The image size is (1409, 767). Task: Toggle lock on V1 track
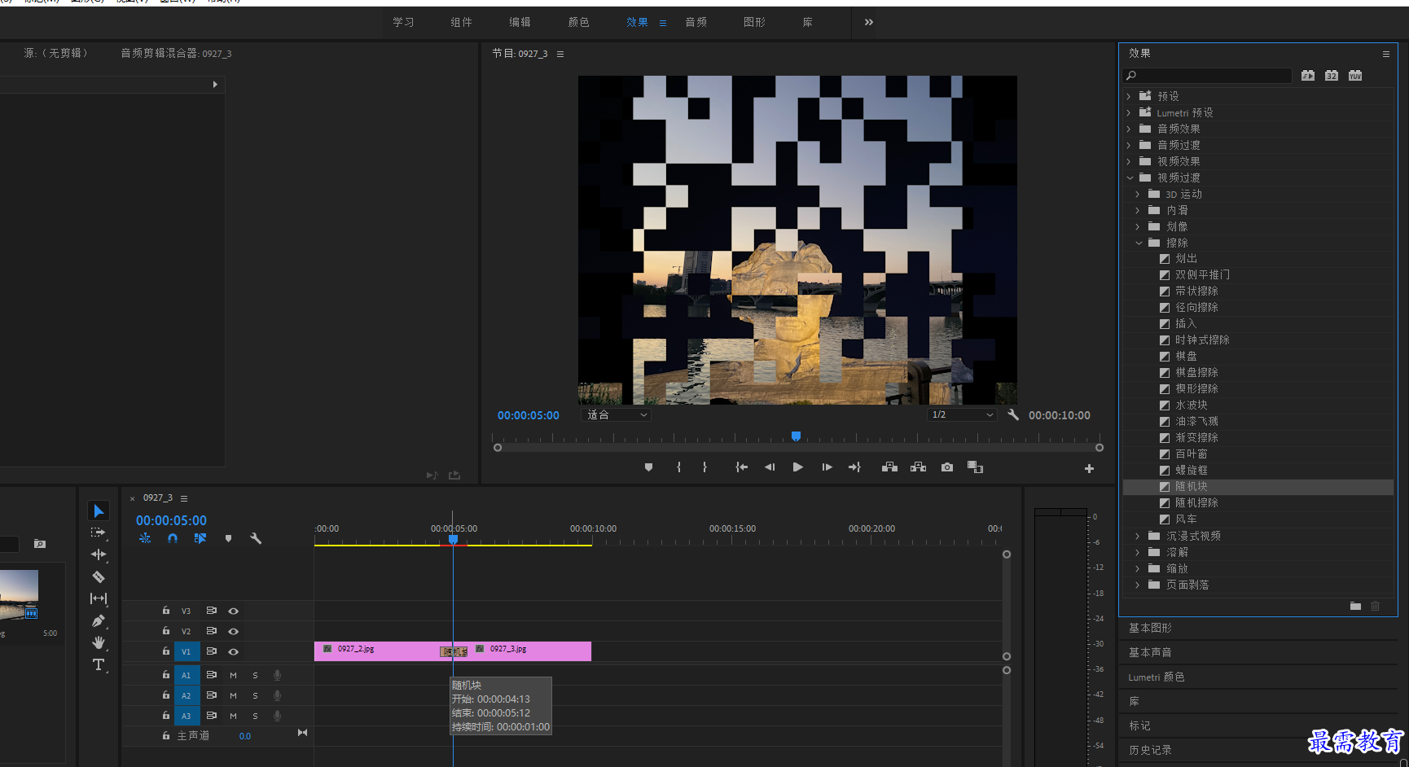coord(165,651)
